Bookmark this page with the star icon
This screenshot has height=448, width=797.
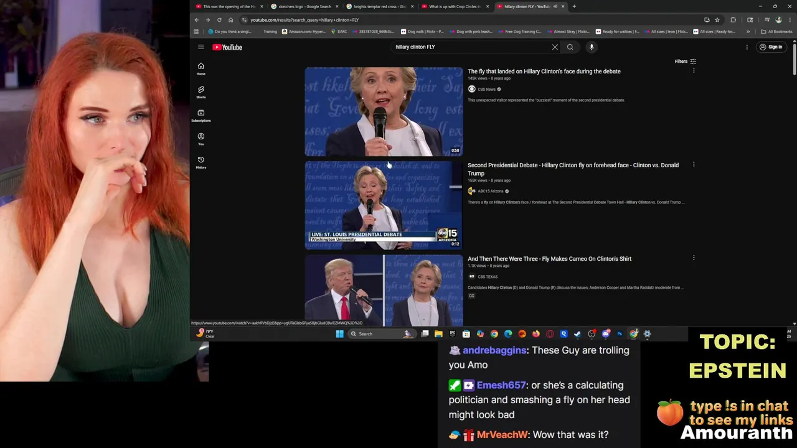pos(717,20)
